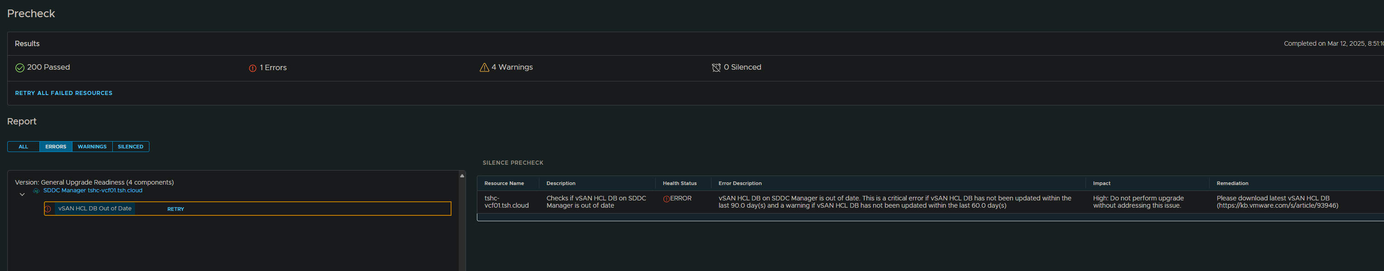Click Retry All Failed Resources
The width and height of the screenshot is (1384, 271).
tap(63, 93)
